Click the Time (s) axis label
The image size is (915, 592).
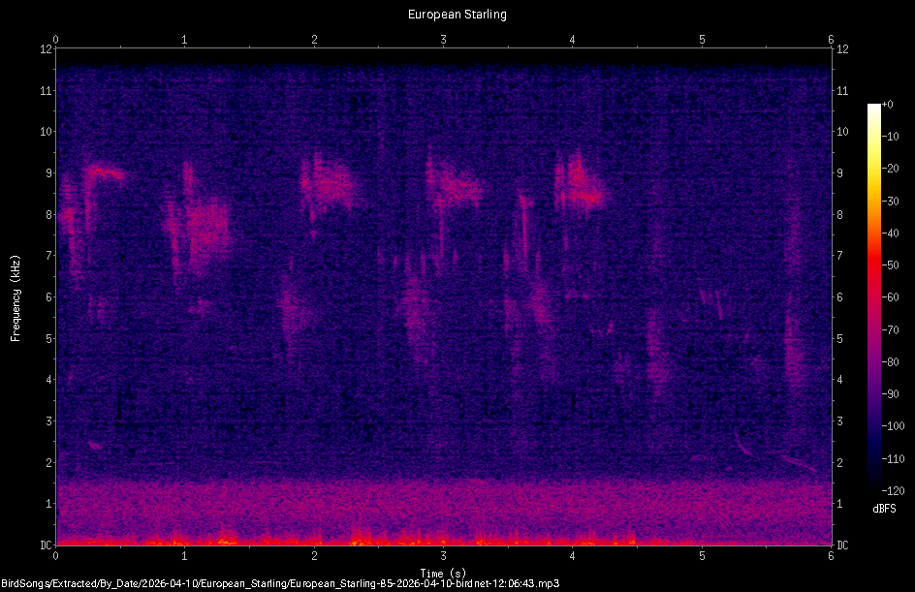click(443, 571)
